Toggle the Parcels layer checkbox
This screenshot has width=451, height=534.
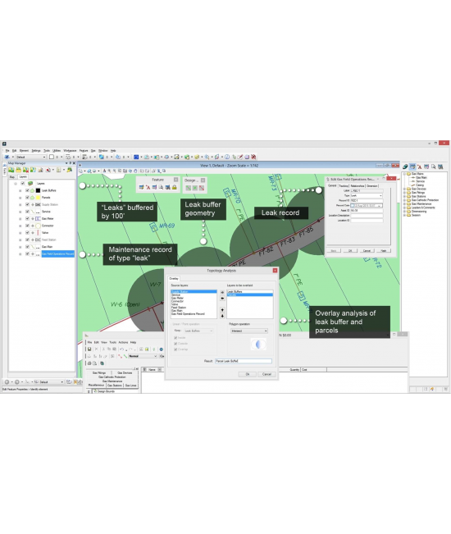click(x=27, y=198)
